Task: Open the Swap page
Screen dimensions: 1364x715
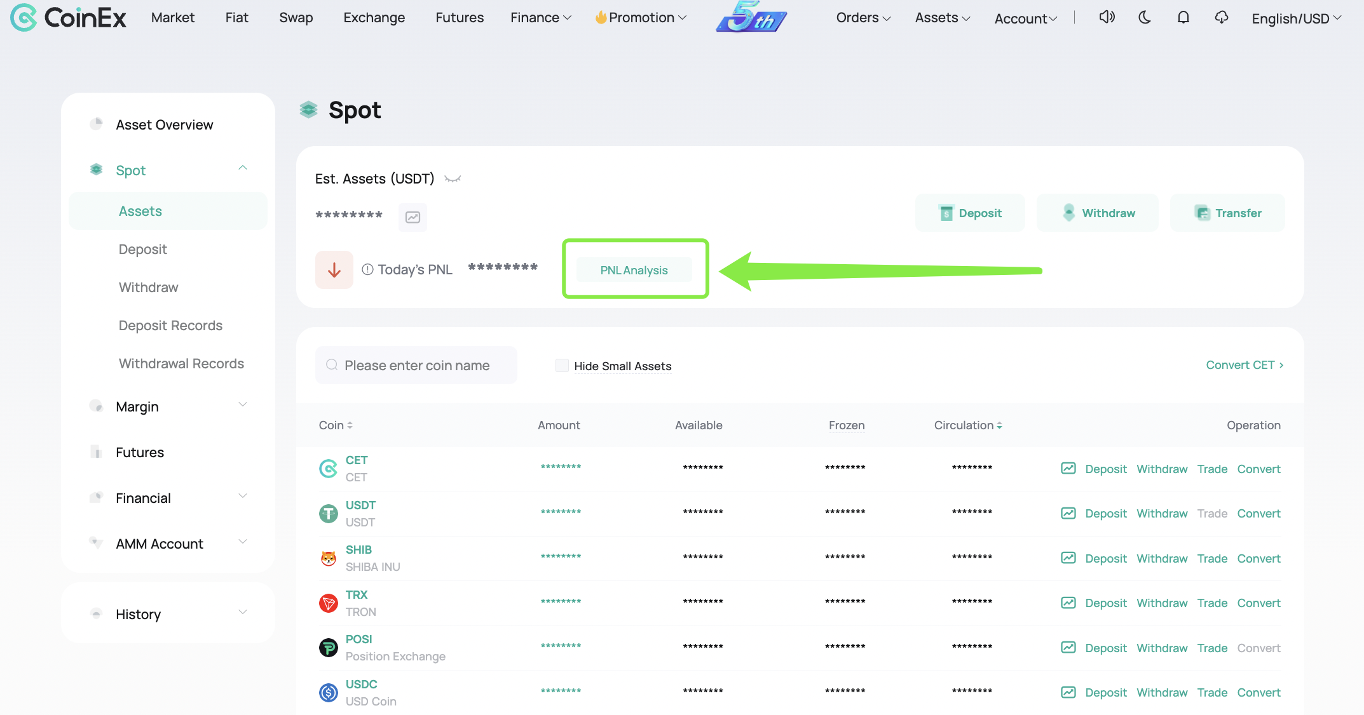Action: [296, 18]
